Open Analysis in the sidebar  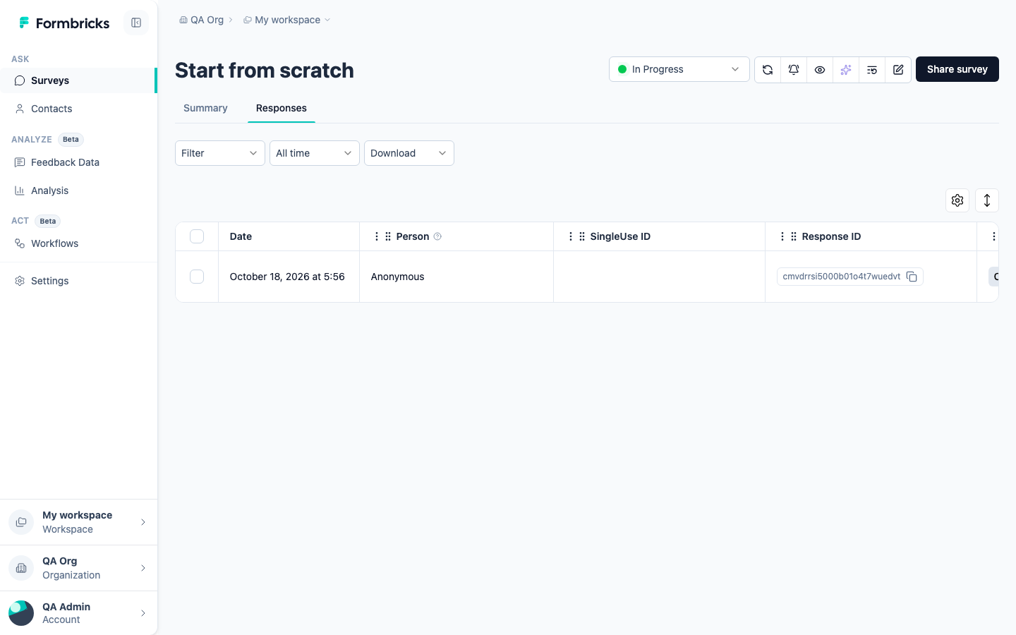pos(78,190)
